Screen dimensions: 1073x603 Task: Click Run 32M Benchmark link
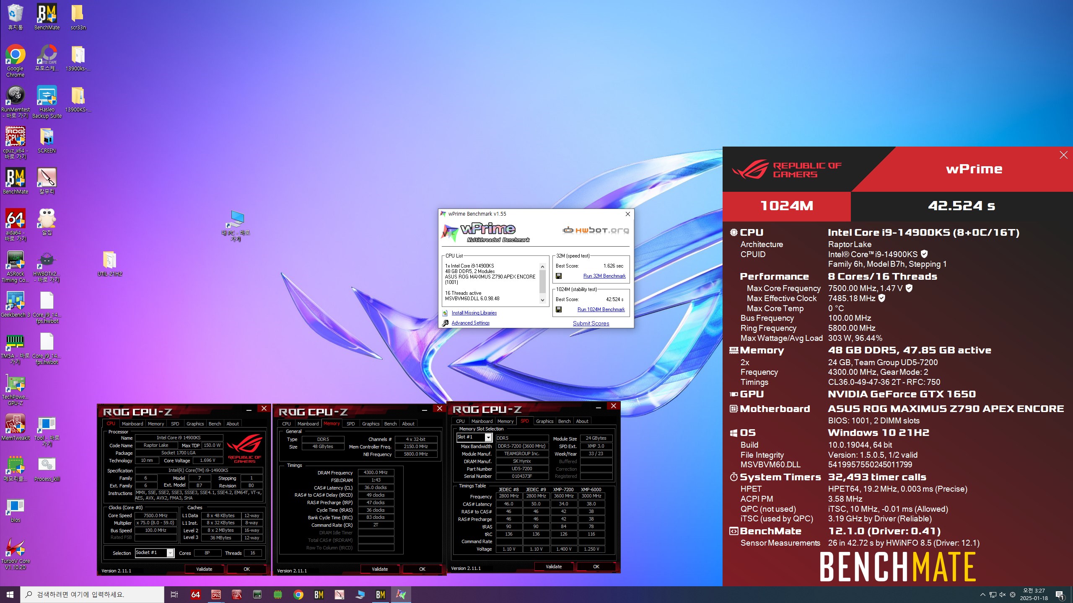pos(604,276)
